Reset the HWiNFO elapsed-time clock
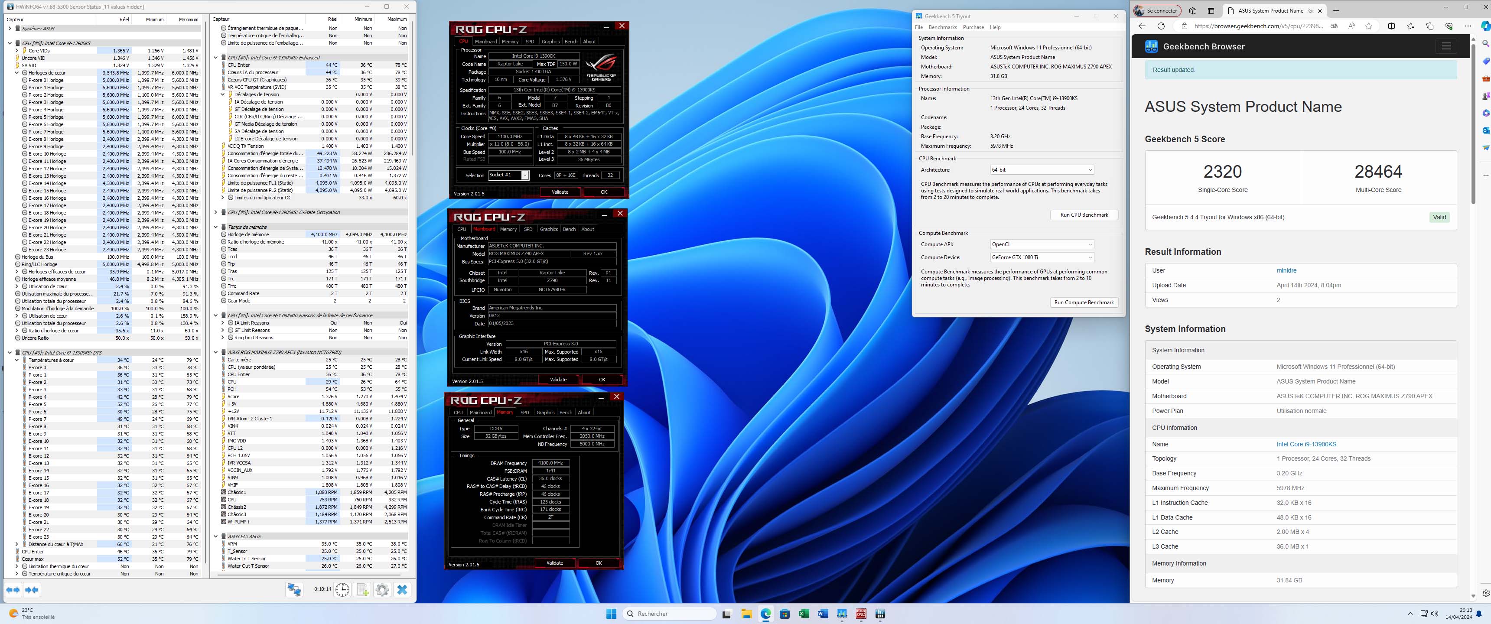The width and height of the screenshot is (1491, 624). (x=343, y=589)
